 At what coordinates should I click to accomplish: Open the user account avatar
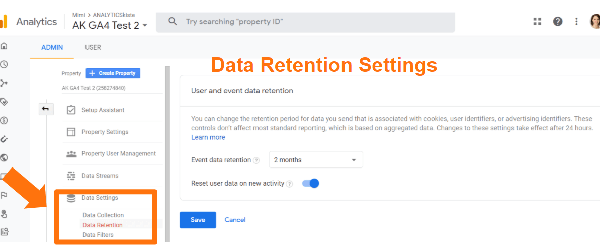pyautogui.click(x=595, y=22)
